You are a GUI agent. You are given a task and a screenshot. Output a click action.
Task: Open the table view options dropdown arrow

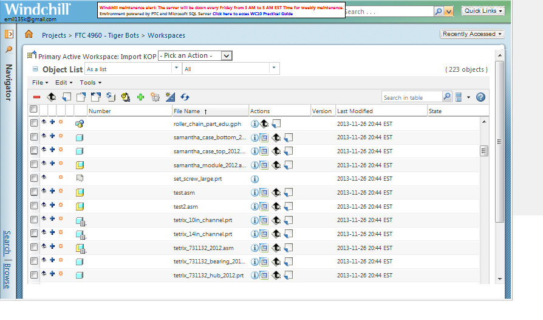click(x=468, y=97)
